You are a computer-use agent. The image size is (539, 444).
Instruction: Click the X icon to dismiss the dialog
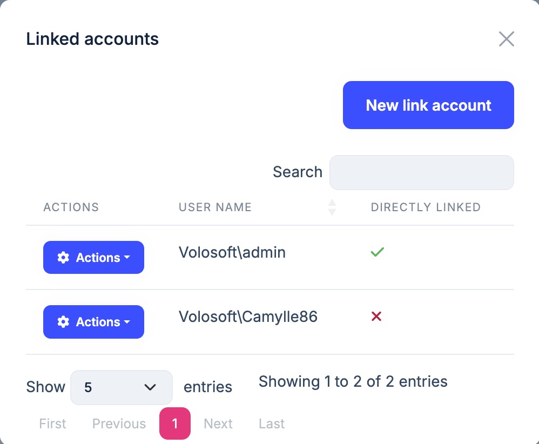[x=506, y=39]
